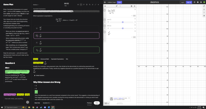The width and height of the screenshot is (206, 109).
Task: Click the highlighter link icon in quiz toolbar
Action: click(x=90, y=5)
